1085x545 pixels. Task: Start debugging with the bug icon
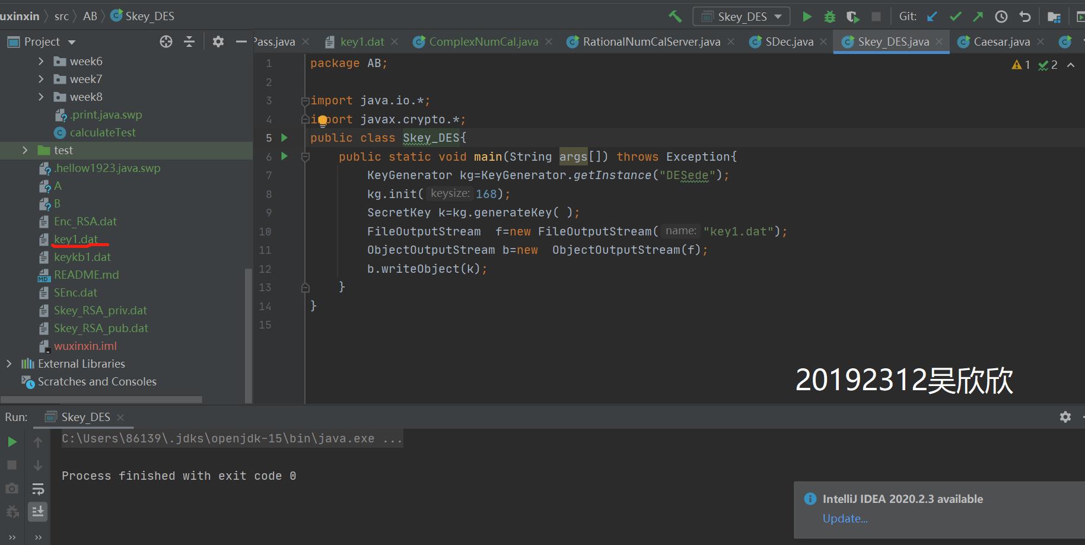click(x=829, y=17)
